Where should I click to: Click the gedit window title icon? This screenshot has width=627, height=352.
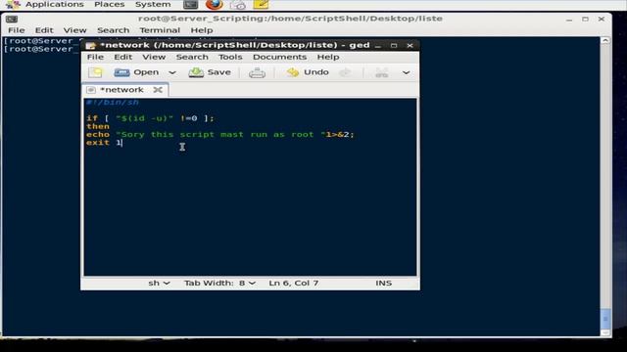90,46
